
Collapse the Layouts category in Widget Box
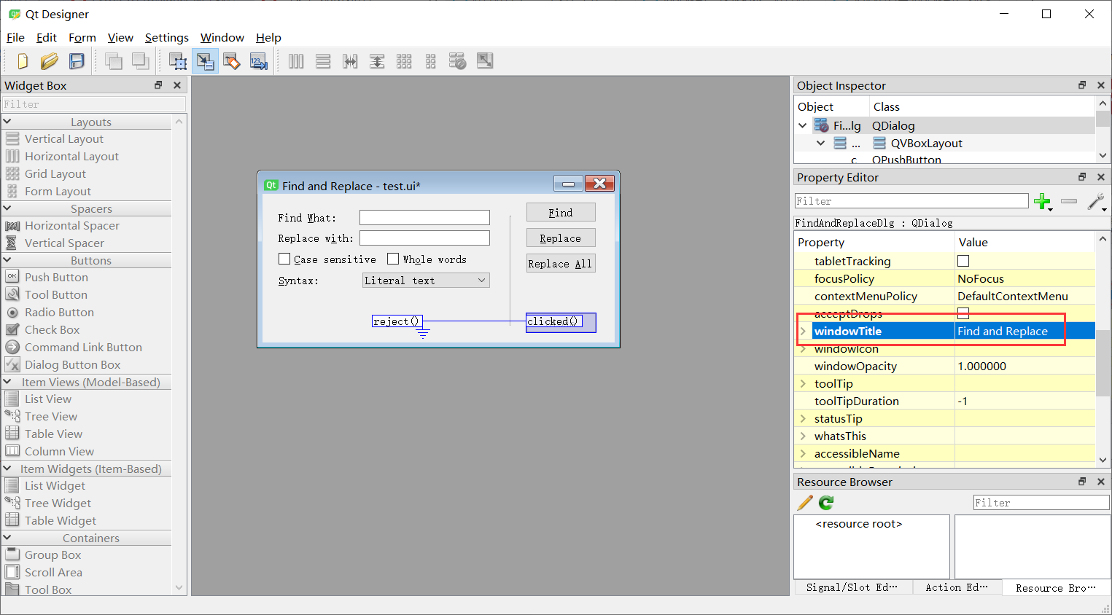point(7,122)
